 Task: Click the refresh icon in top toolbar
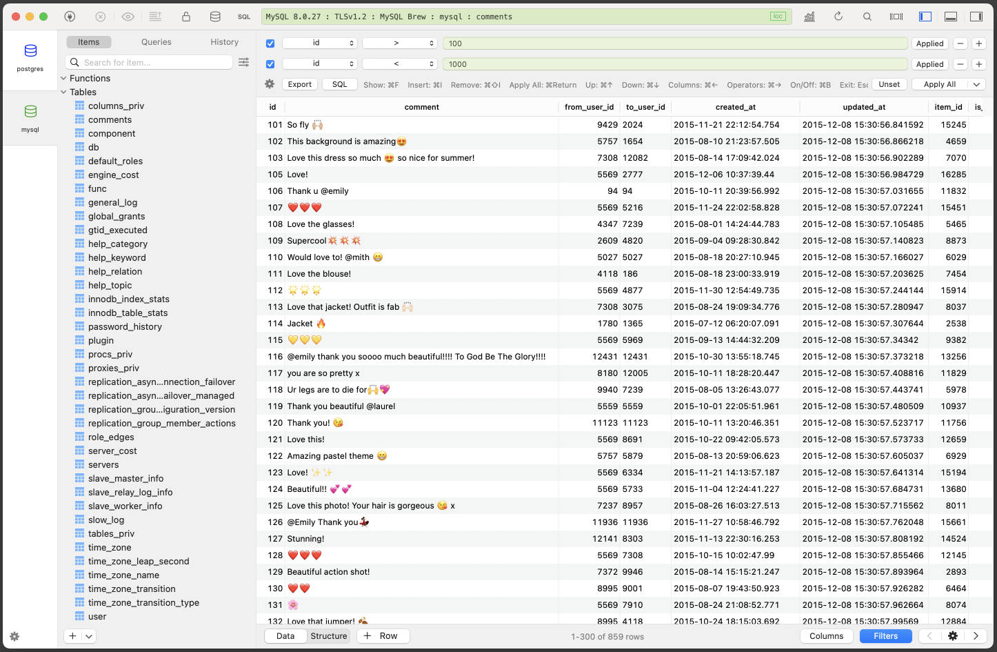point(838,17)
